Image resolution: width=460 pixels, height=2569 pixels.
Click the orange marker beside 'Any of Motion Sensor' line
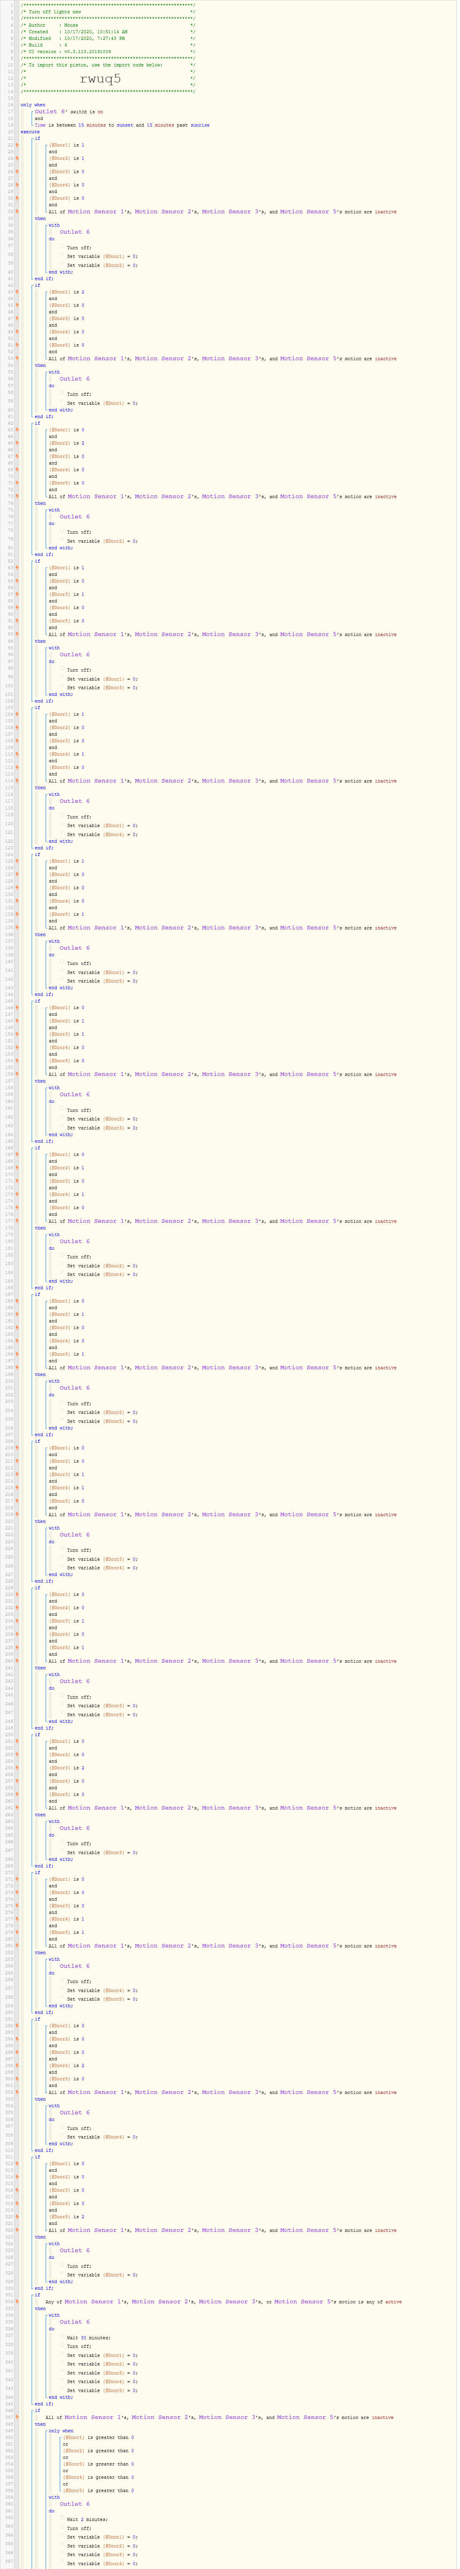[17, 2303]
